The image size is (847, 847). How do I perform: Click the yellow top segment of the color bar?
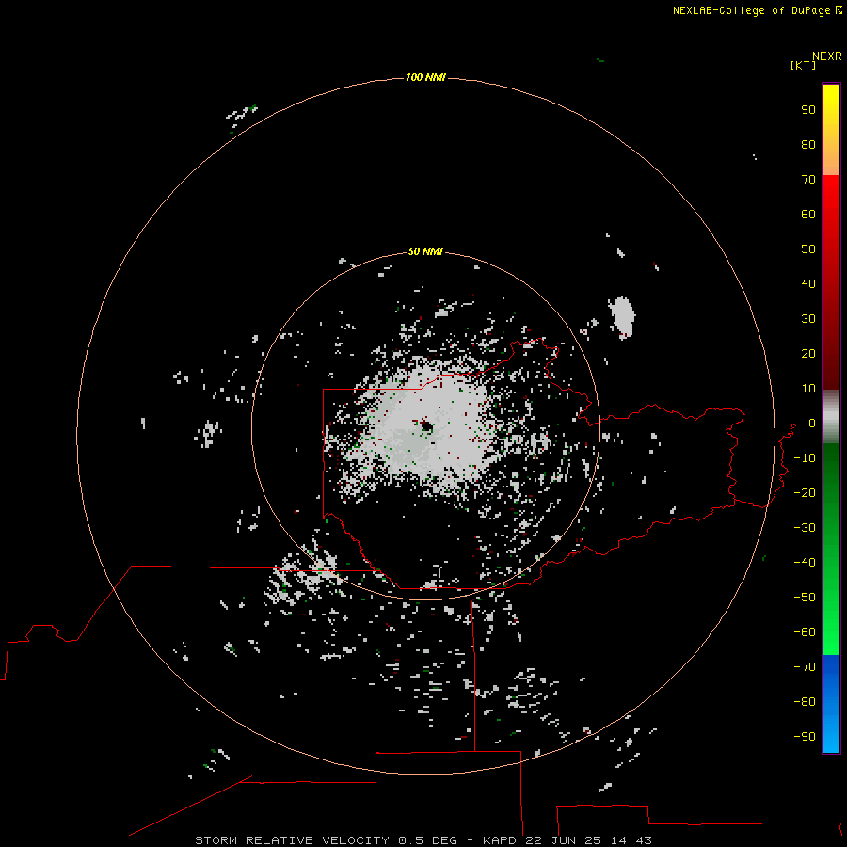tap(831, 130)
